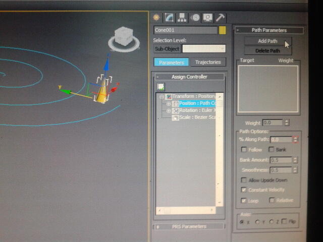Image resolution: width=323 pixels, height=242 pixels.
Task: Open the Sub-Object selection level dropdown
Action: click(204, 49)
